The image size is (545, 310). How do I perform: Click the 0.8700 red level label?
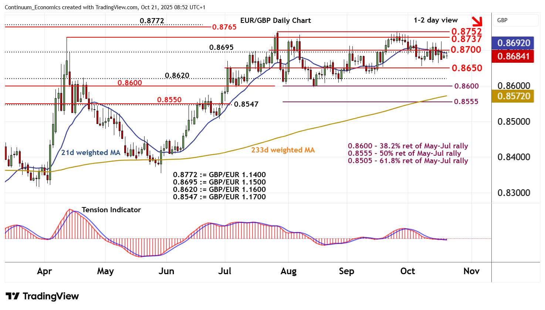[466, 49]
